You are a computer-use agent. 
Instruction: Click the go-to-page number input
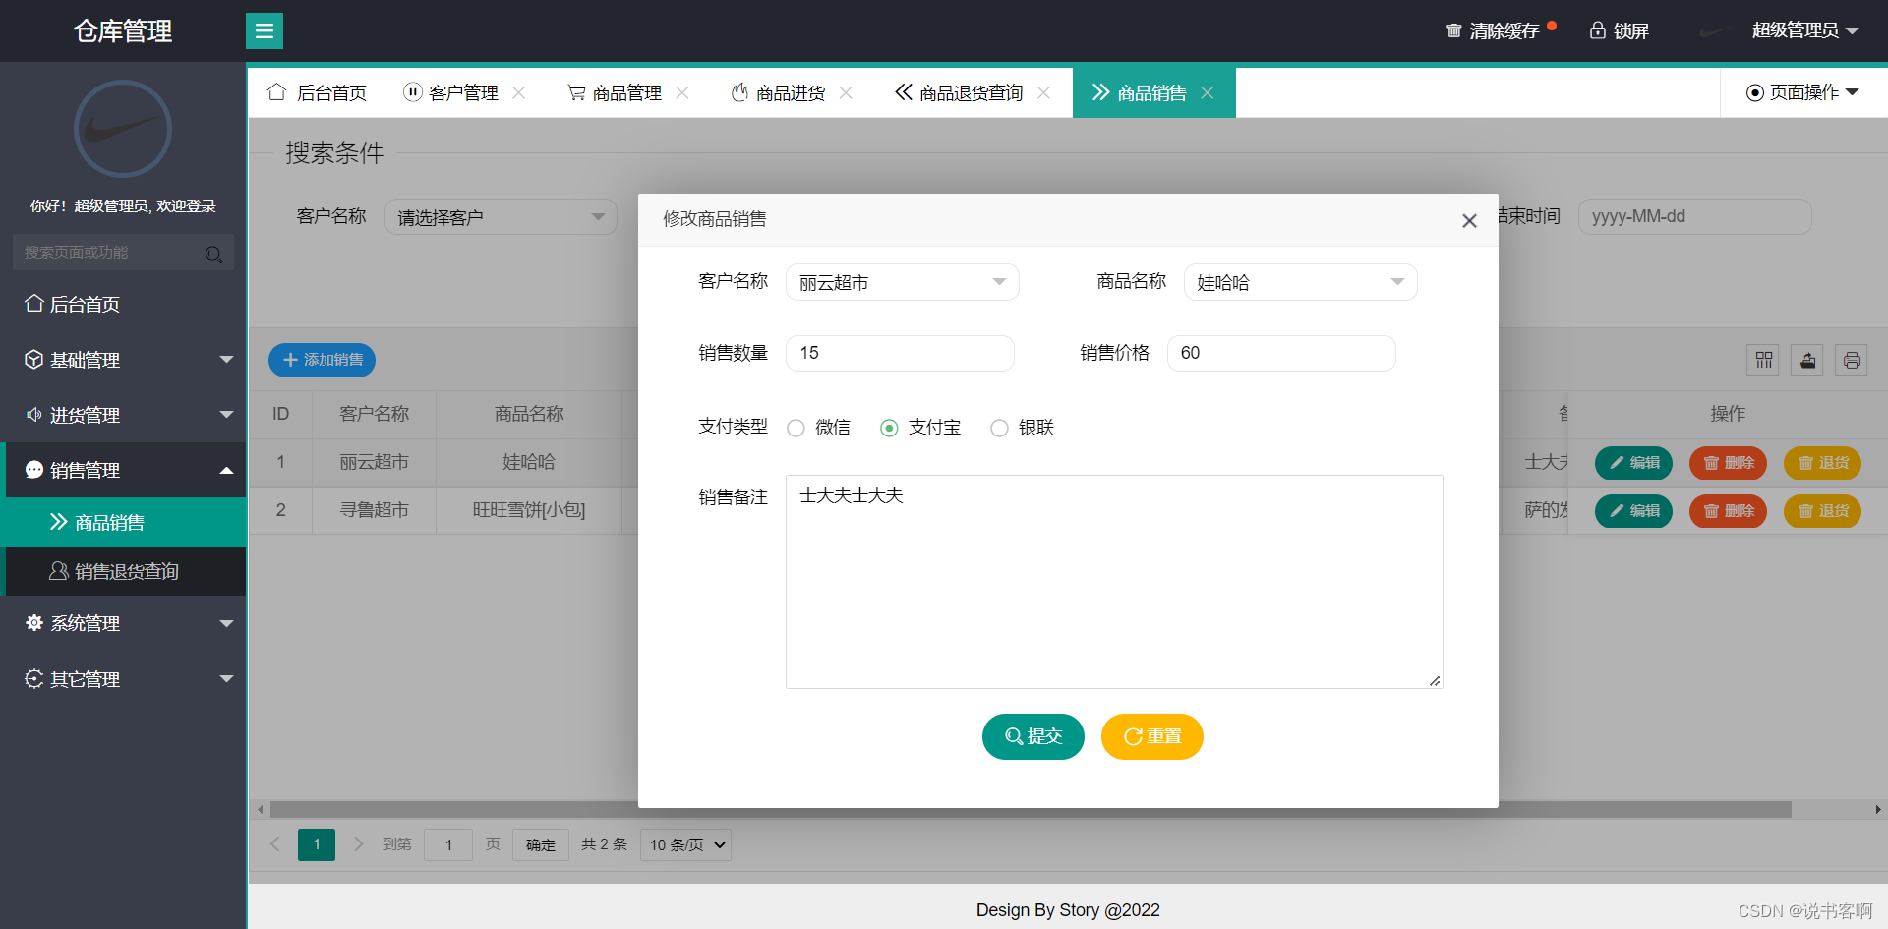[448, 844]
